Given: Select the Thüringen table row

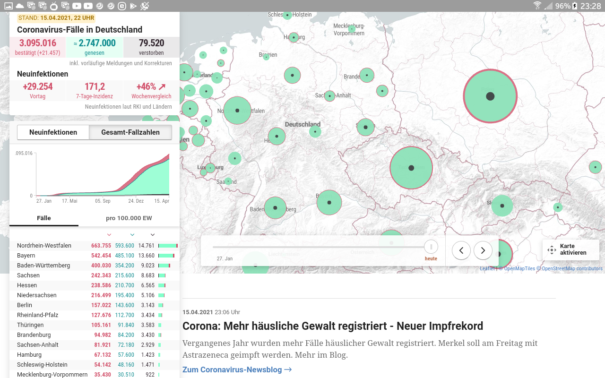Looking at the screenshot, I should pos(95,325).
